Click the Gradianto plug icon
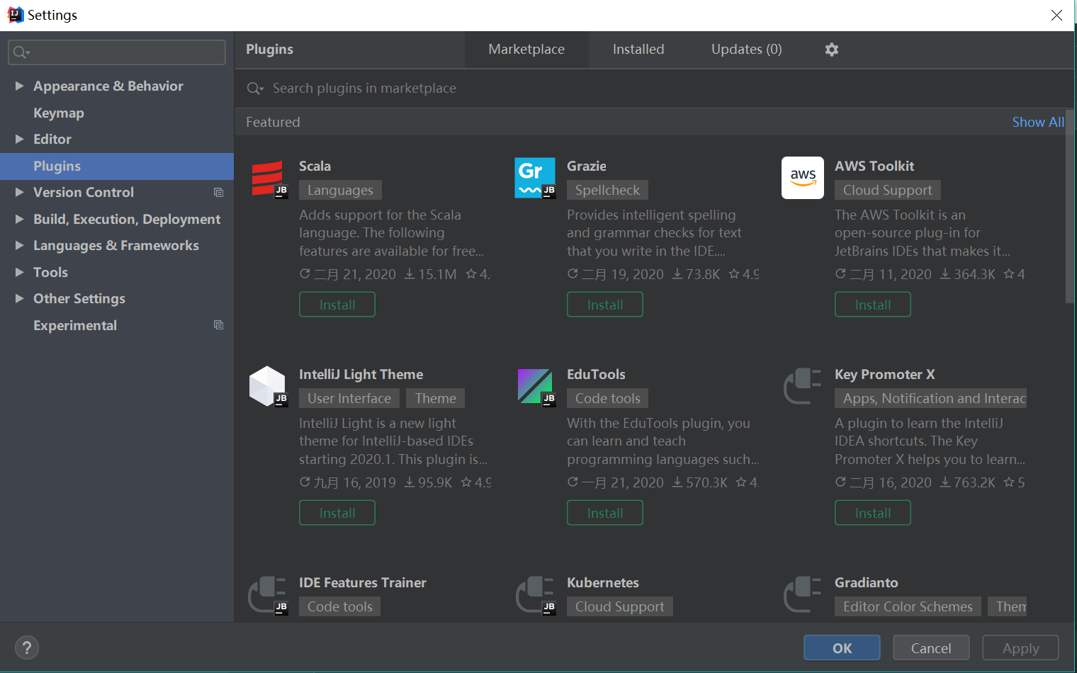Viewport: 1077px width, 673px height. 803,594
